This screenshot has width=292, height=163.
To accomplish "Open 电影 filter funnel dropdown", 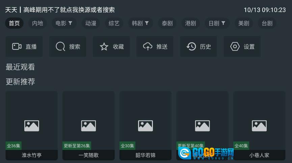I will click(70, 23).
